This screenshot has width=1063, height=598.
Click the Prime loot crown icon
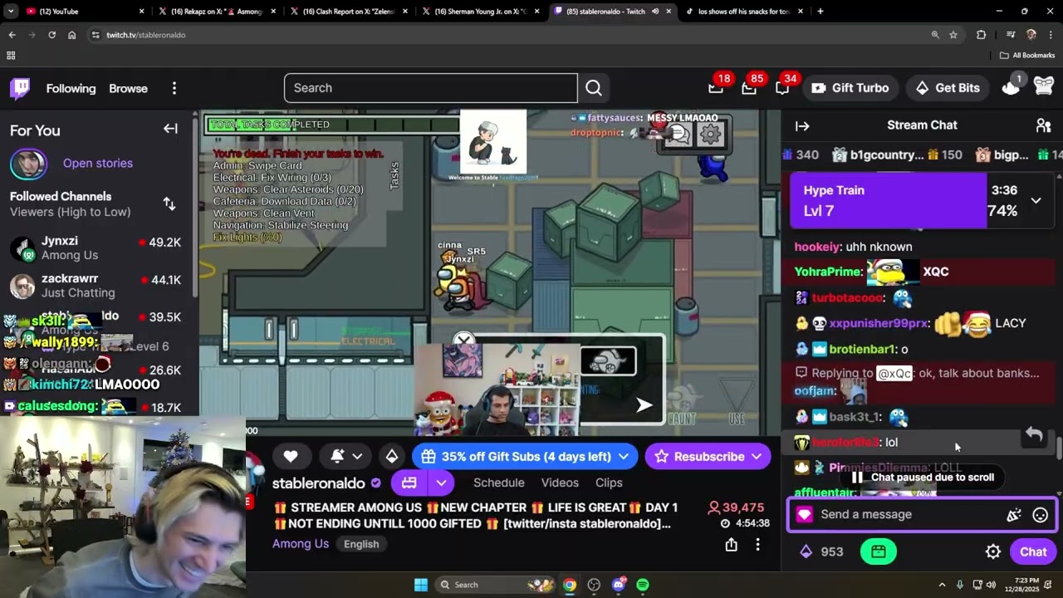point(1011,87)
